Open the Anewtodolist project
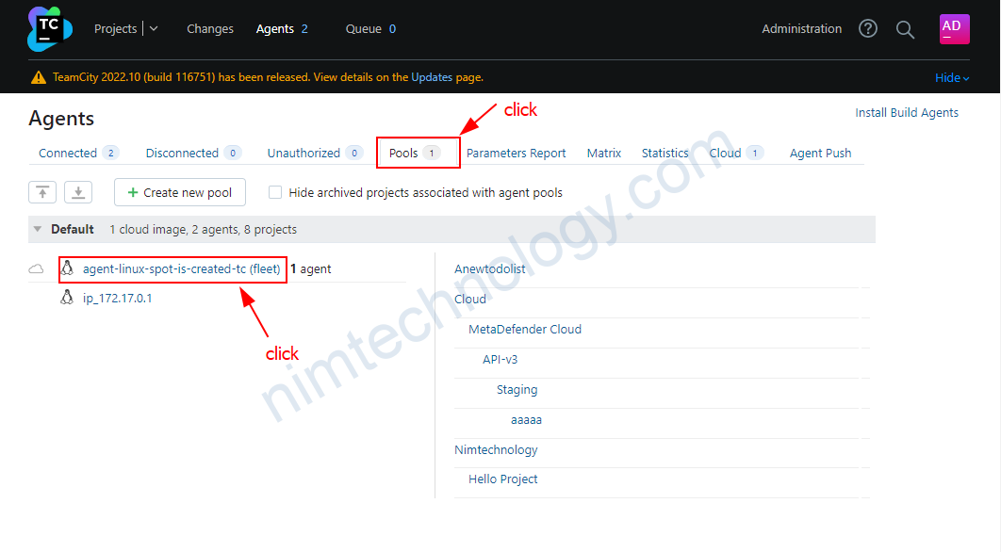1001x552 pixels. point(489,269)
